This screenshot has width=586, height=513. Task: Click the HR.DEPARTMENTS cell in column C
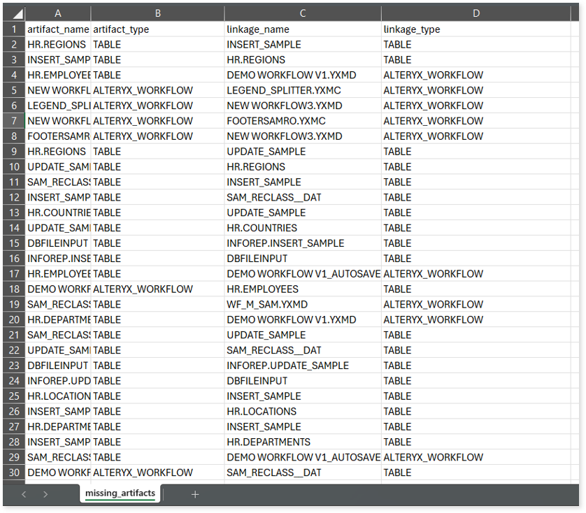[x=302, y=442]
